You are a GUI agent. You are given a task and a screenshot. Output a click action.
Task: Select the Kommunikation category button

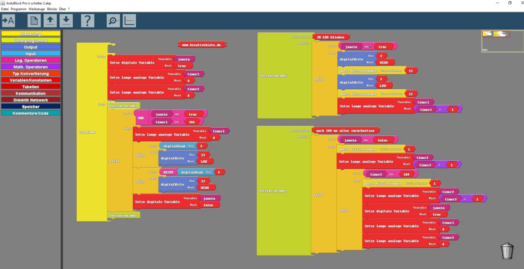click(31, 93)
